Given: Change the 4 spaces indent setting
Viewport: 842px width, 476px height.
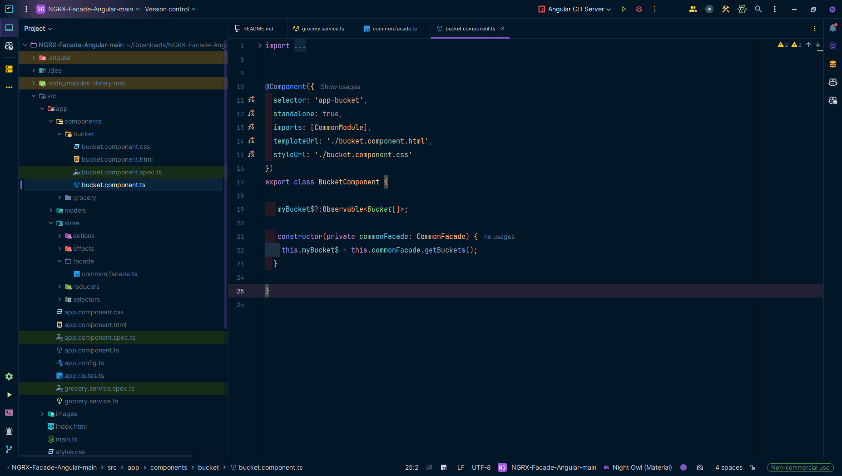Looking at the screenshot, I should [x=729, y=467].
